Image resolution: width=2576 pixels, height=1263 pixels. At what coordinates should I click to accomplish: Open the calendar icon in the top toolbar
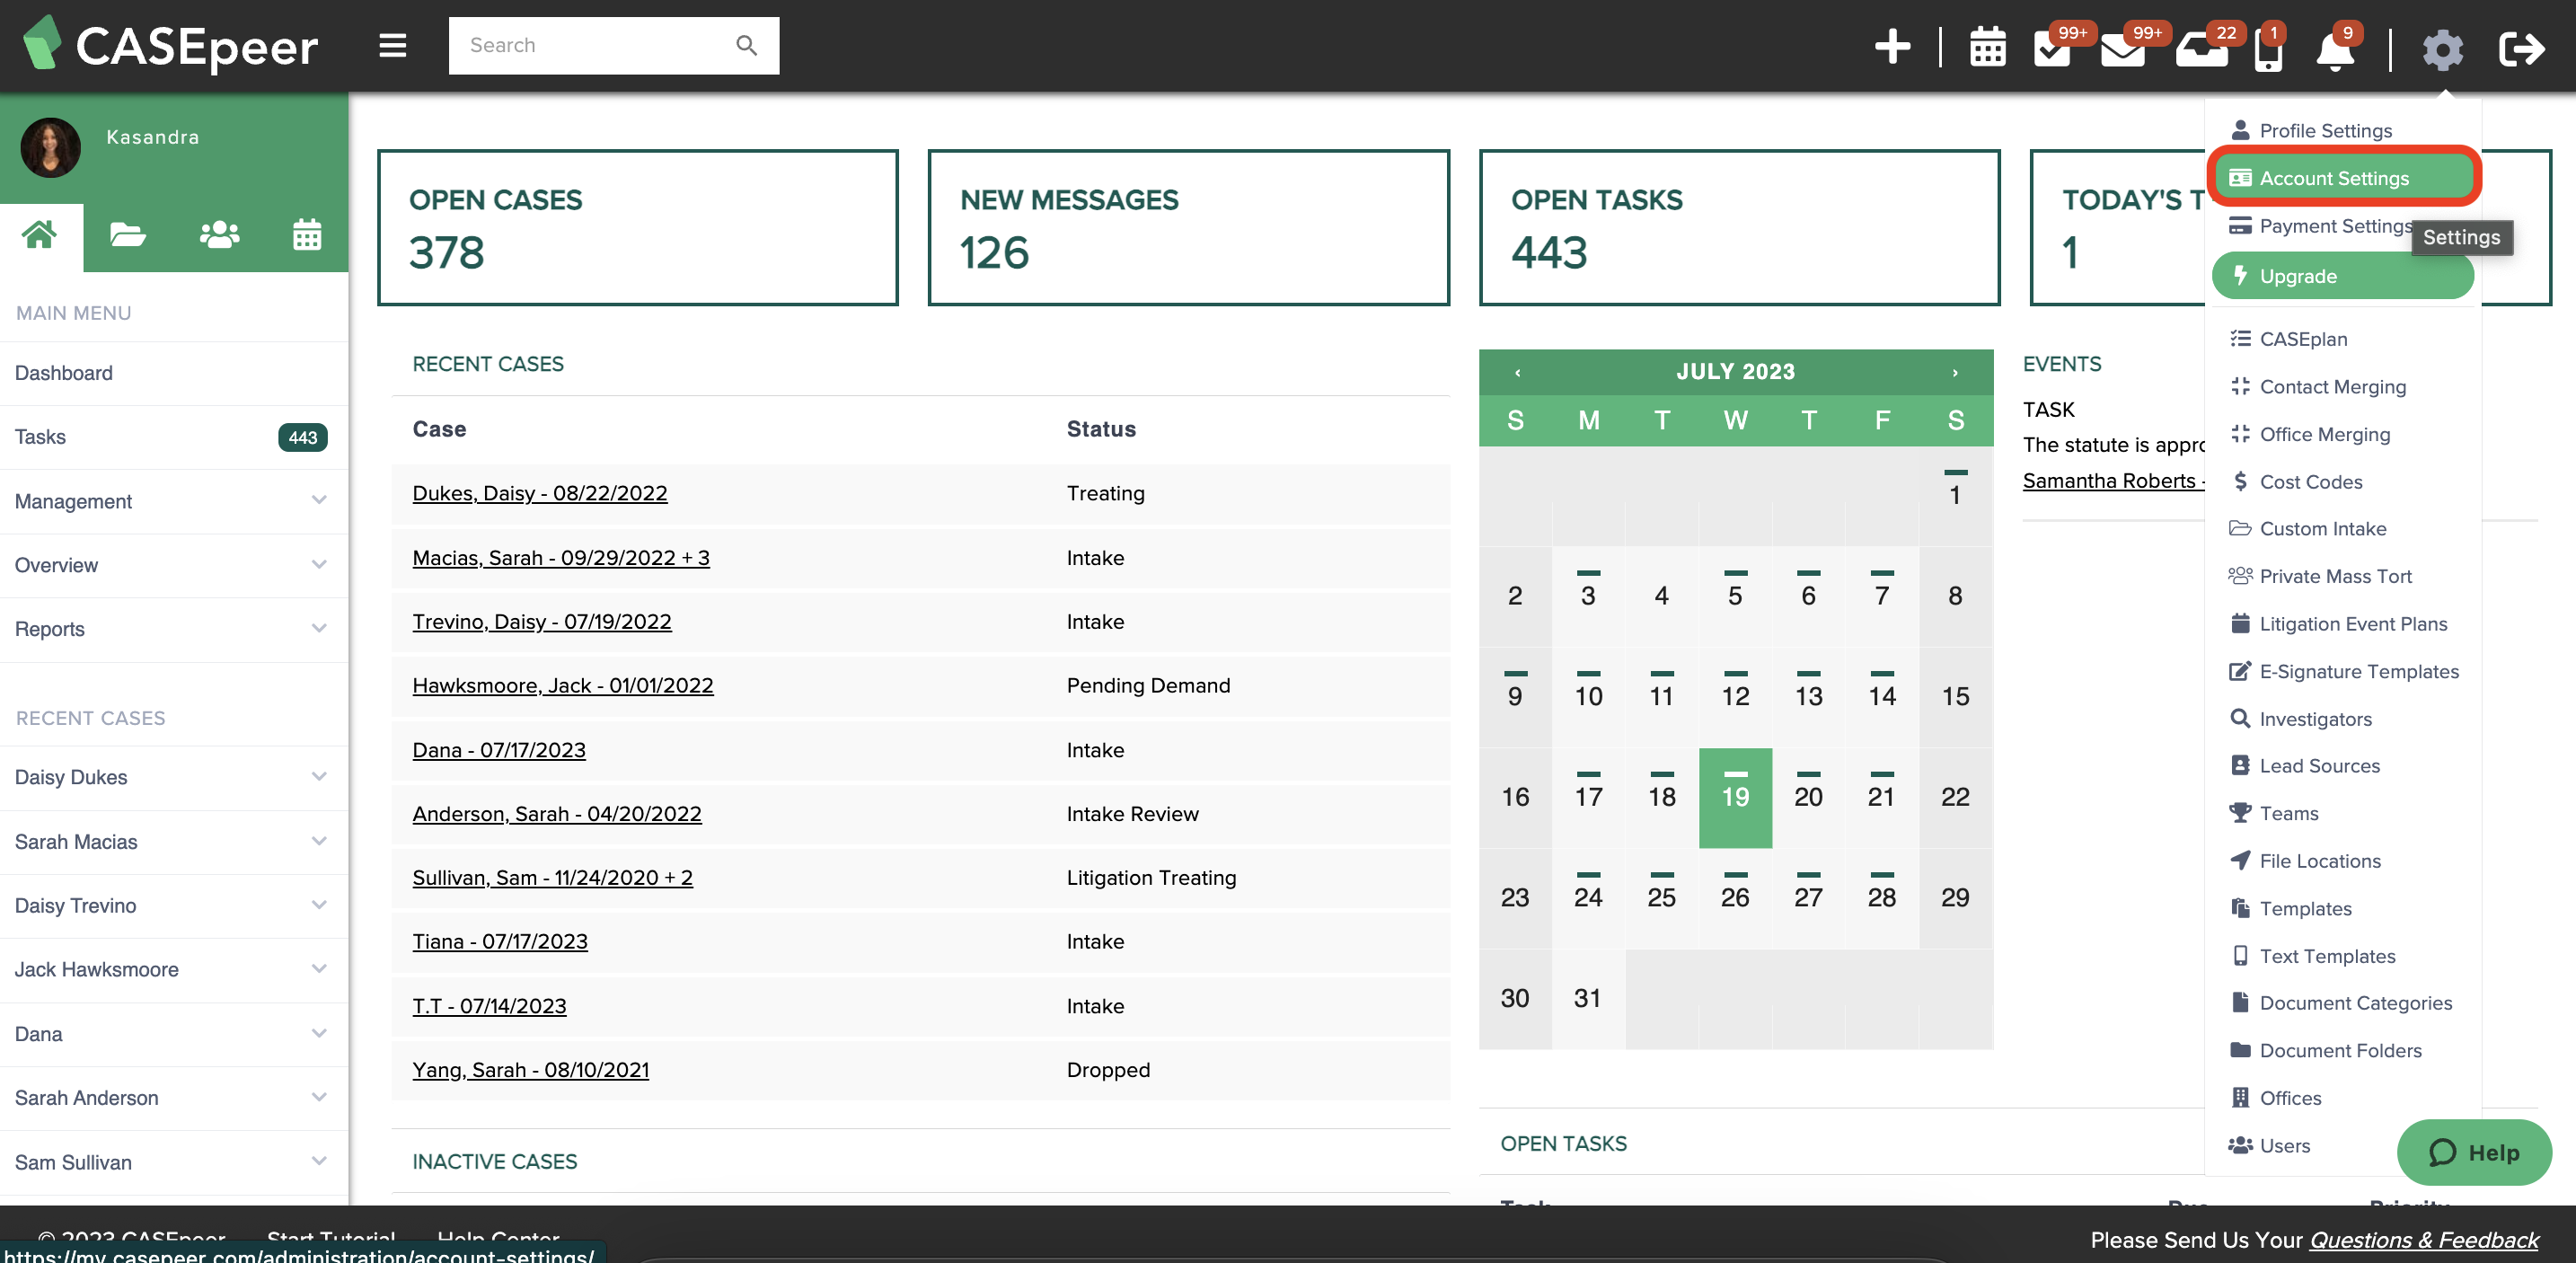[x=1987, y=47]
